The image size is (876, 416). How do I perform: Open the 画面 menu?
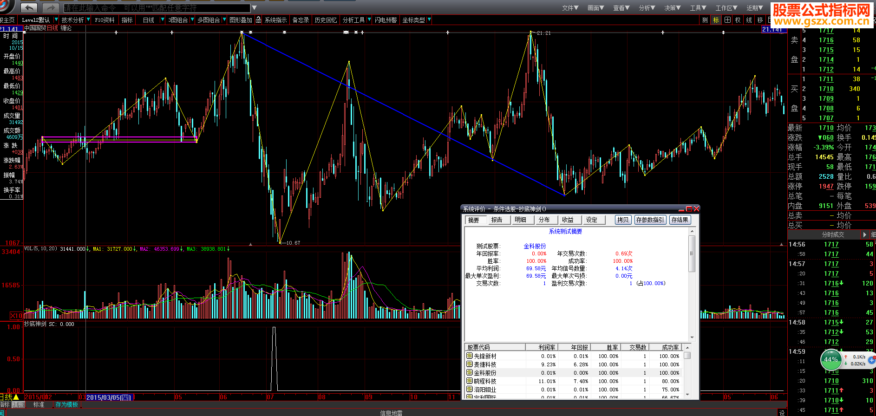[595, 8]
